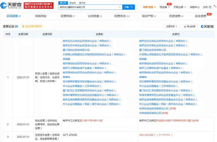The height and width of the screenshot is (142, 217).
Task: Open 厦门创芯汇贤贰期股权投资 in 变更后 column
Action: [166, 91]
